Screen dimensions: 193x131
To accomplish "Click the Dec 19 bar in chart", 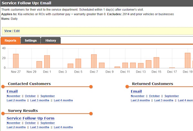I will pyautogui.click(x=188, y=61).
